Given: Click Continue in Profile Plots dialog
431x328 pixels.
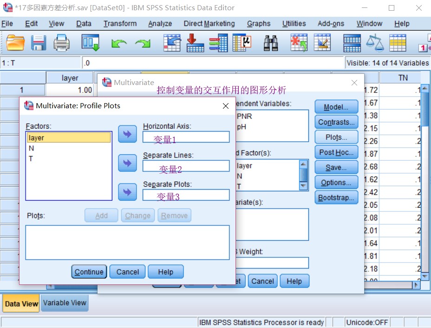Looking at the screenshot, I should click(89, 272).
